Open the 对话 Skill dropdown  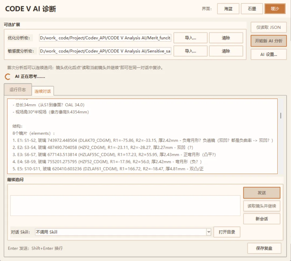[123, 232]
